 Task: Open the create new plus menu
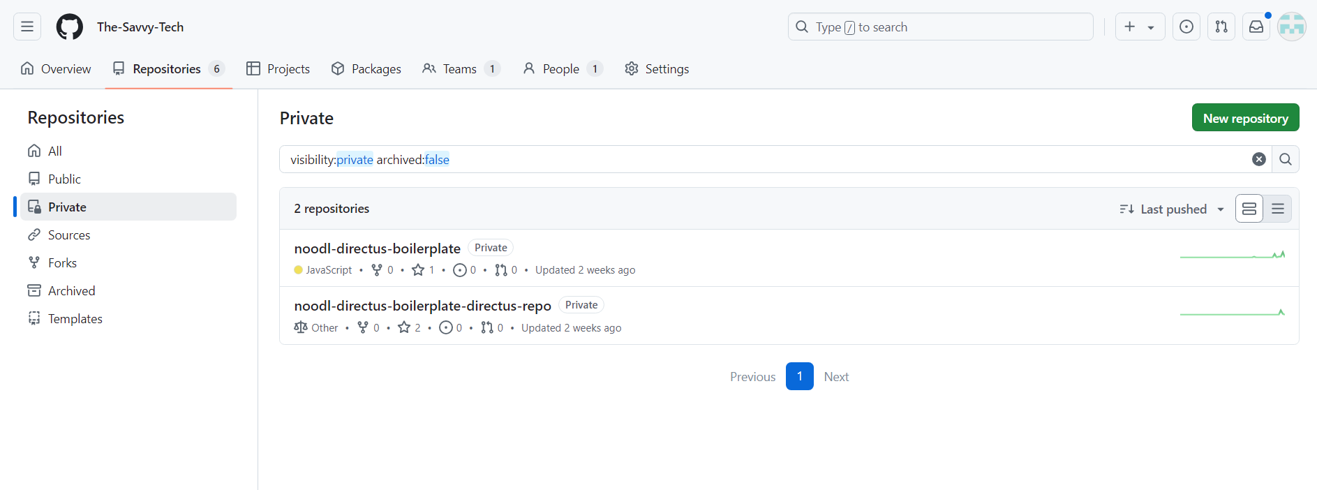coord(1140,27)
